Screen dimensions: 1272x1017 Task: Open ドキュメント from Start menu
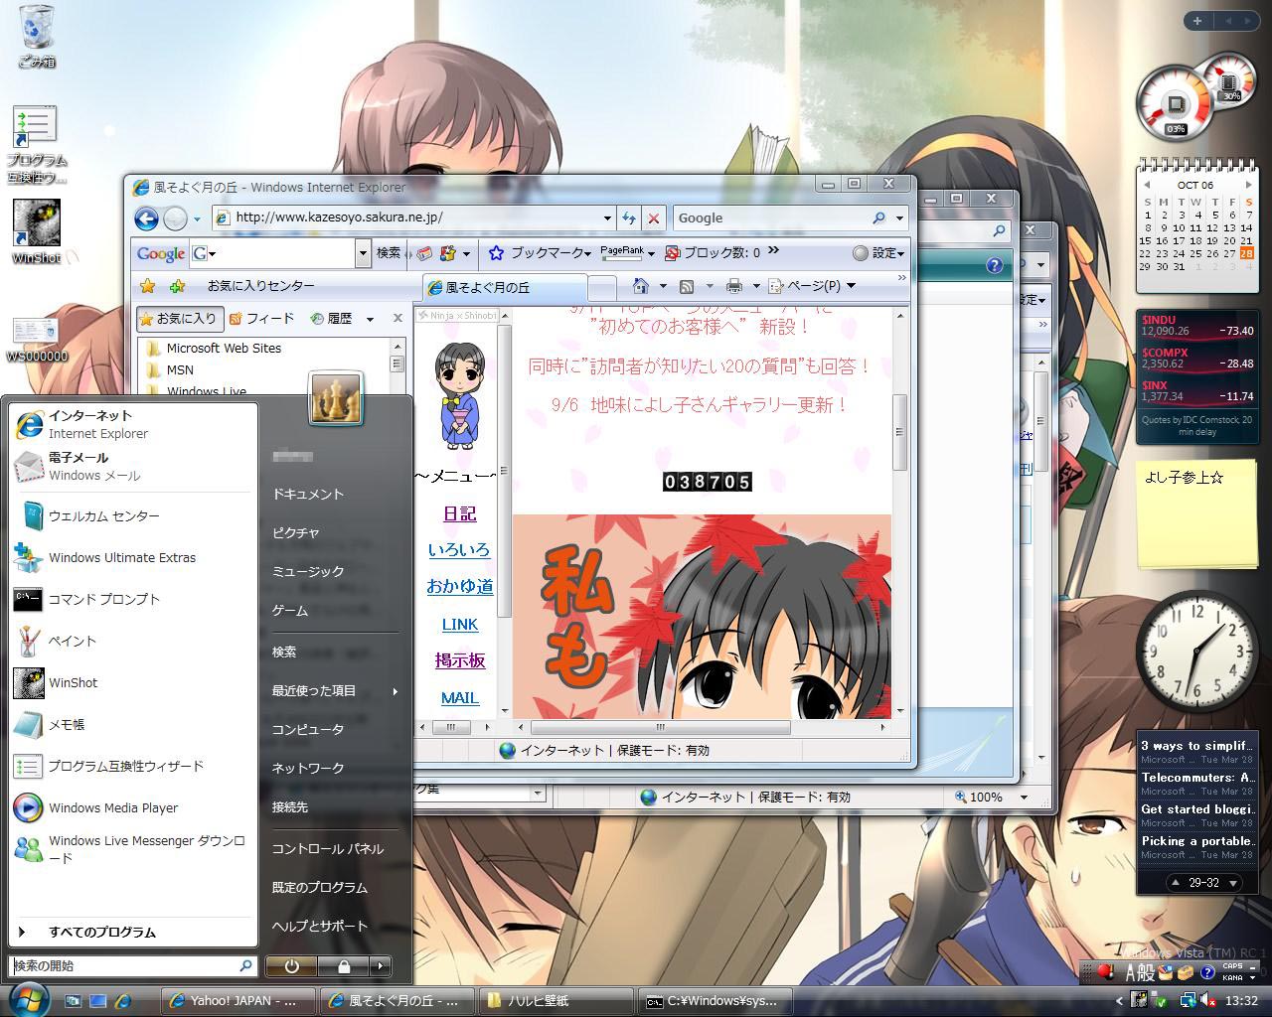pyautogui.click(x=308, y=495)
